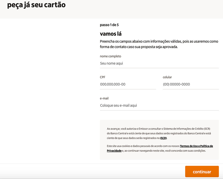The height and width of the screenshot is (179, 223).
Task: Click the 'Seu nome aqui' placeholder text
Action: 111,63
